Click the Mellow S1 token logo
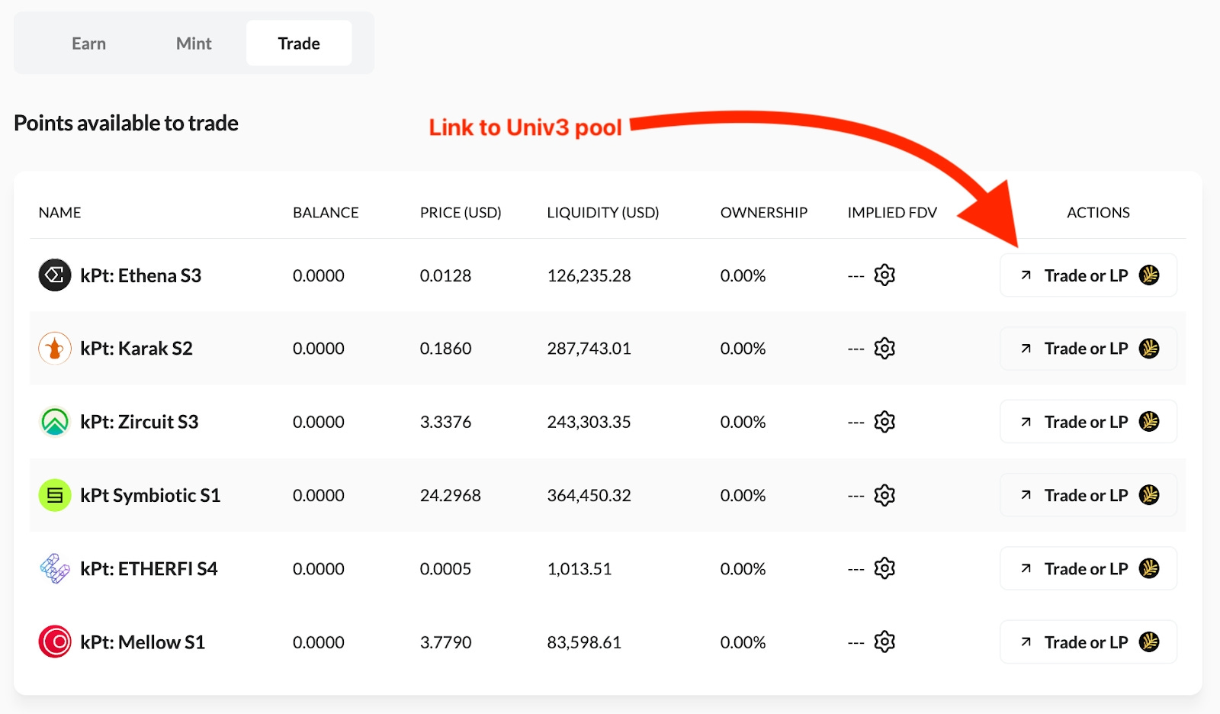 point(55,642)
